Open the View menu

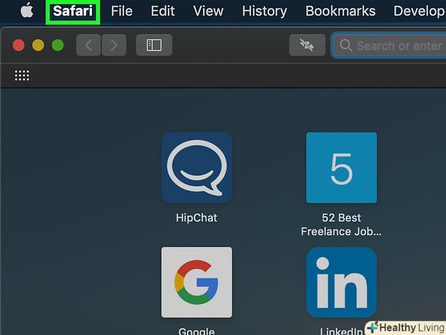coord(208,11)
